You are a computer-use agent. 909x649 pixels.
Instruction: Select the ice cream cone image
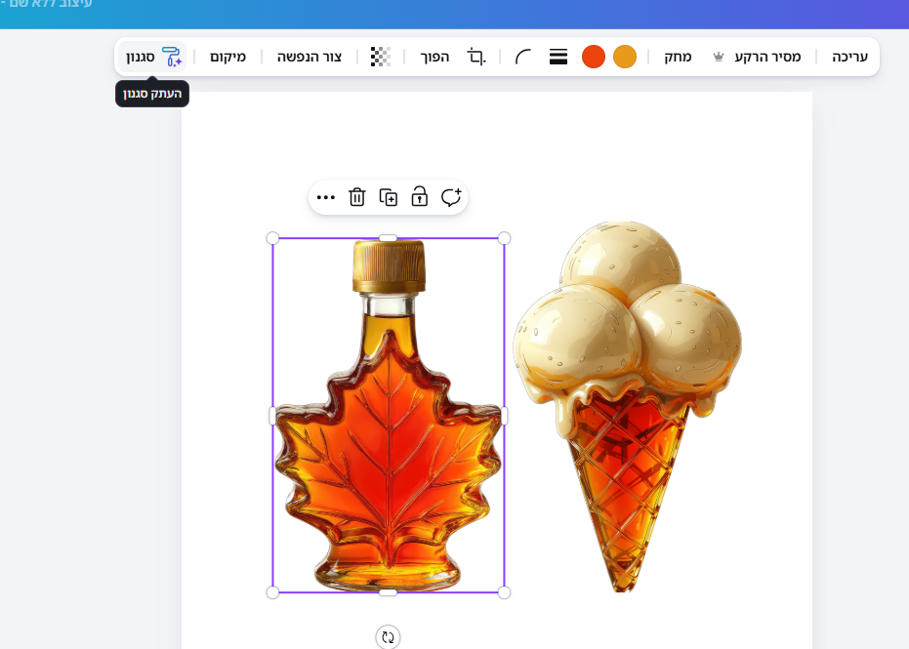click(628, 406)
